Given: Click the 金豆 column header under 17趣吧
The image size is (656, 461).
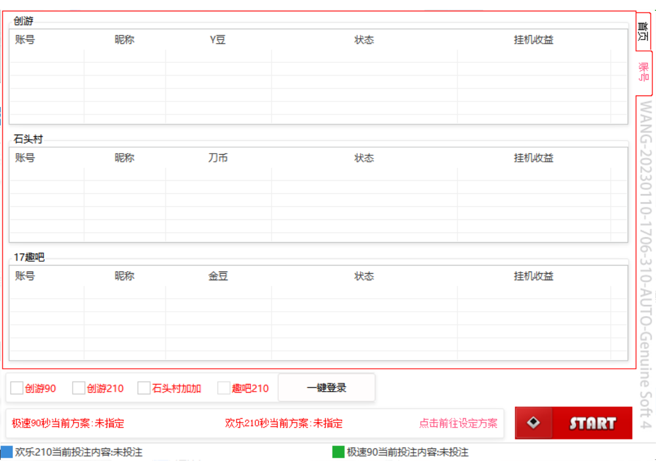Looking at the screenshot, I should point(218,276).
